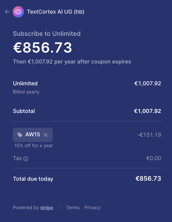
Task: Remove the AW15 coupon with X
Action: point(46,135)
